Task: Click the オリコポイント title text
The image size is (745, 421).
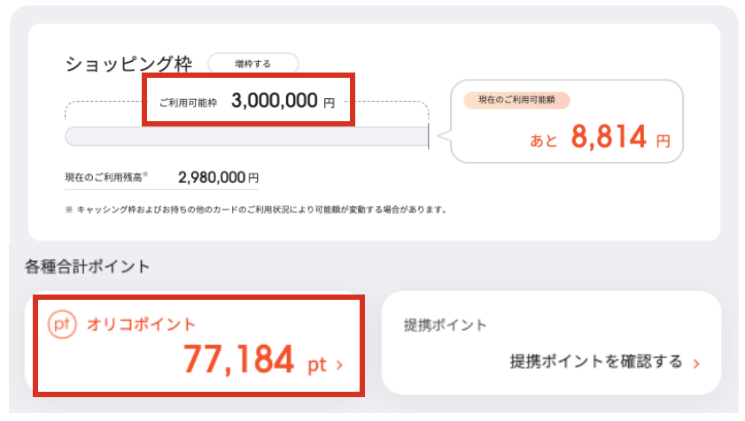Action: click(141, 325)
